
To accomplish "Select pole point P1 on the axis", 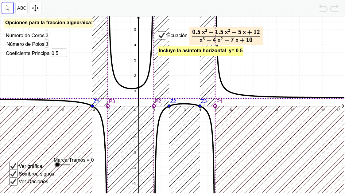I will [215, 106].
